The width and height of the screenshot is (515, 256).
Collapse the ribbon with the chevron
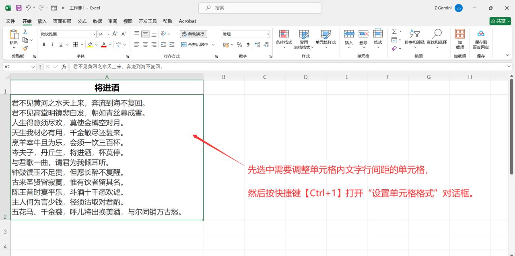(507, 55)
